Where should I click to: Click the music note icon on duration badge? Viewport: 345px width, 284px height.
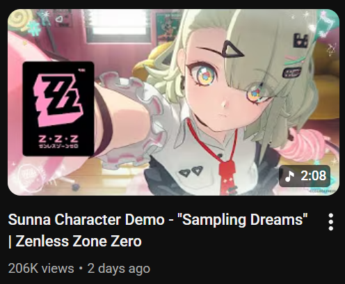coord(289,176)
